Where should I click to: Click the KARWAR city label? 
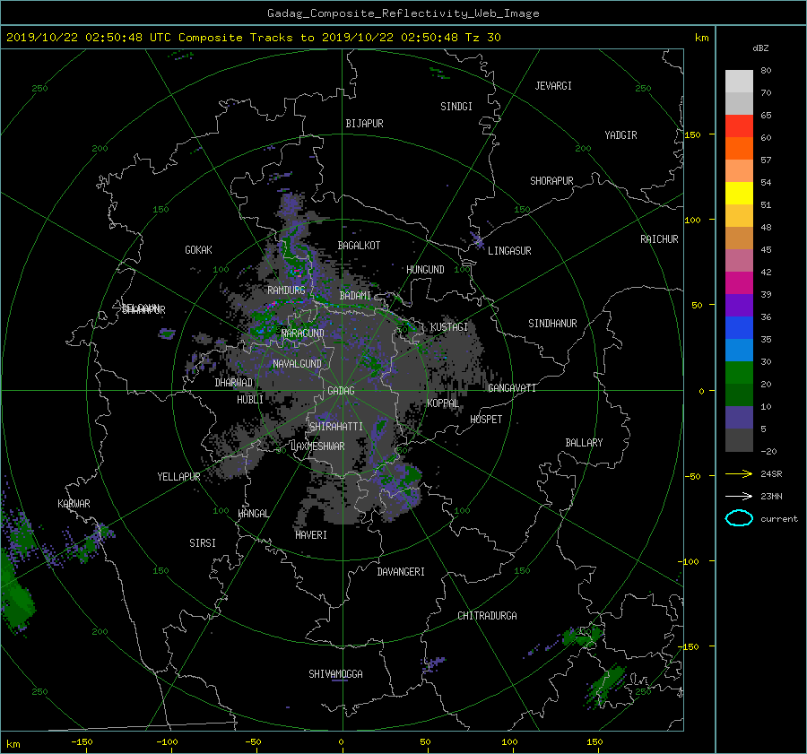point(74,504)
